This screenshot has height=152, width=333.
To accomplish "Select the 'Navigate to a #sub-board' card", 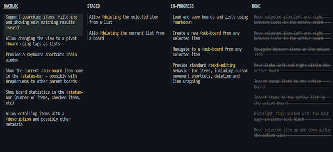I will coord(209,52).
